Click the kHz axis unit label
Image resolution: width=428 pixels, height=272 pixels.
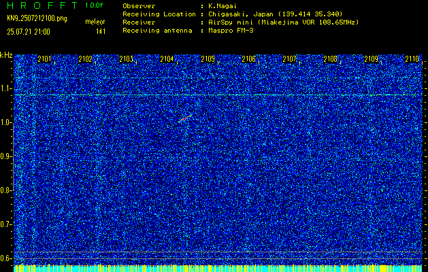coord(6,55)
